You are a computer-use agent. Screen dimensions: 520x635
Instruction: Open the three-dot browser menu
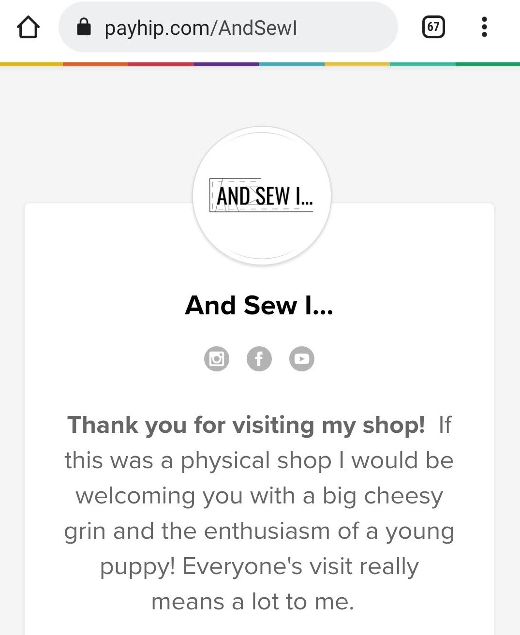coord(484,27)
